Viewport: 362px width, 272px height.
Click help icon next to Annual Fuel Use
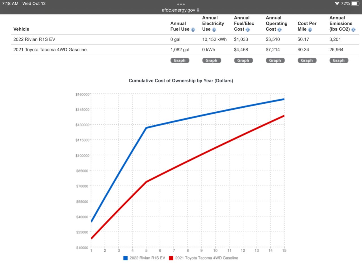(x=193, y=30)
